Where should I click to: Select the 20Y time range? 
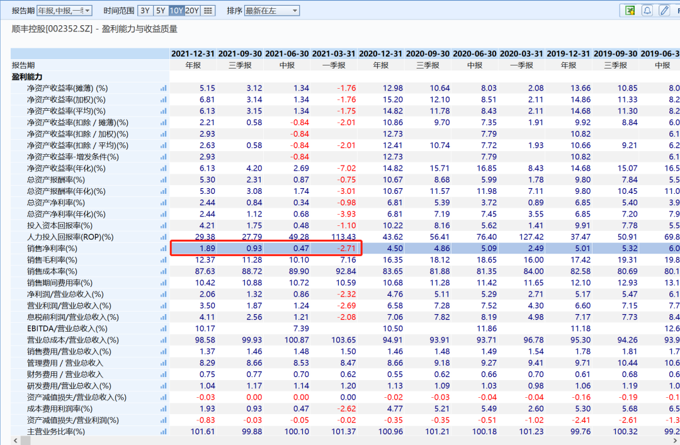[x=191, y=10]
